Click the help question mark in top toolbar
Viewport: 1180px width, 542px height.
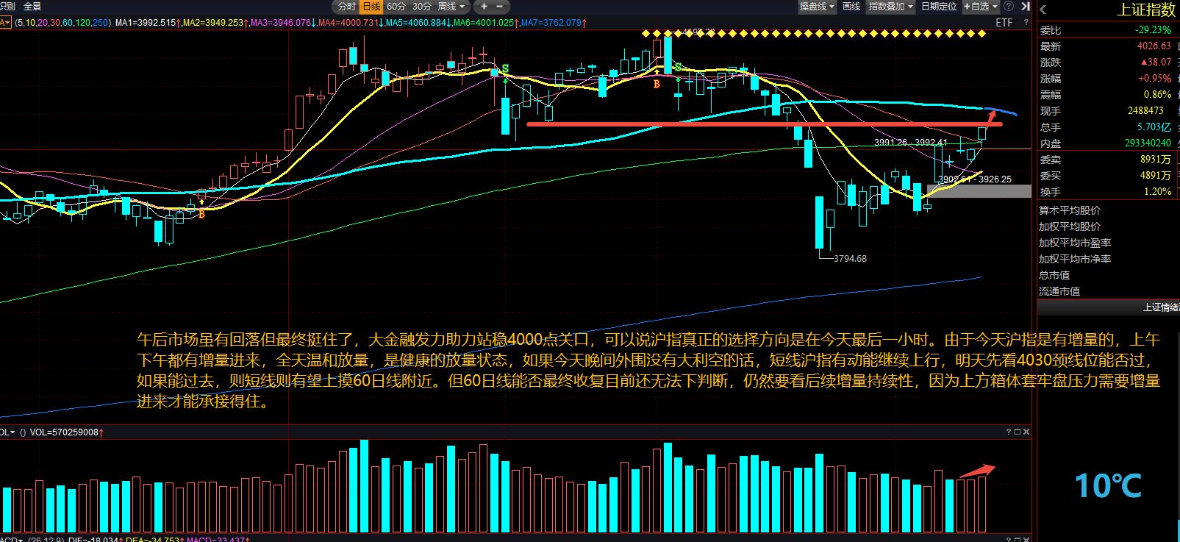(1009, 7)
